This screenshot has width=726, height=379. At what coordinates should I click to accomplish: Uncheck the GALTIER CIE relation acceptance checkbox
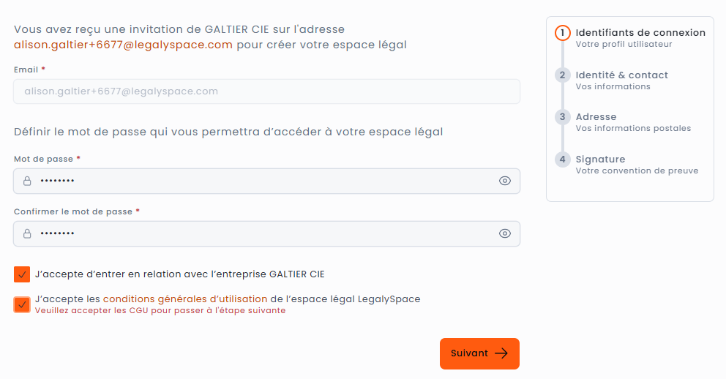click(x=22, y=274)
